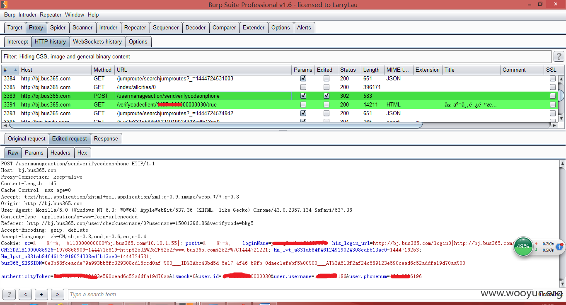Click request pane vertical scrollbar

pyautogui.click(x=562, y=224)
